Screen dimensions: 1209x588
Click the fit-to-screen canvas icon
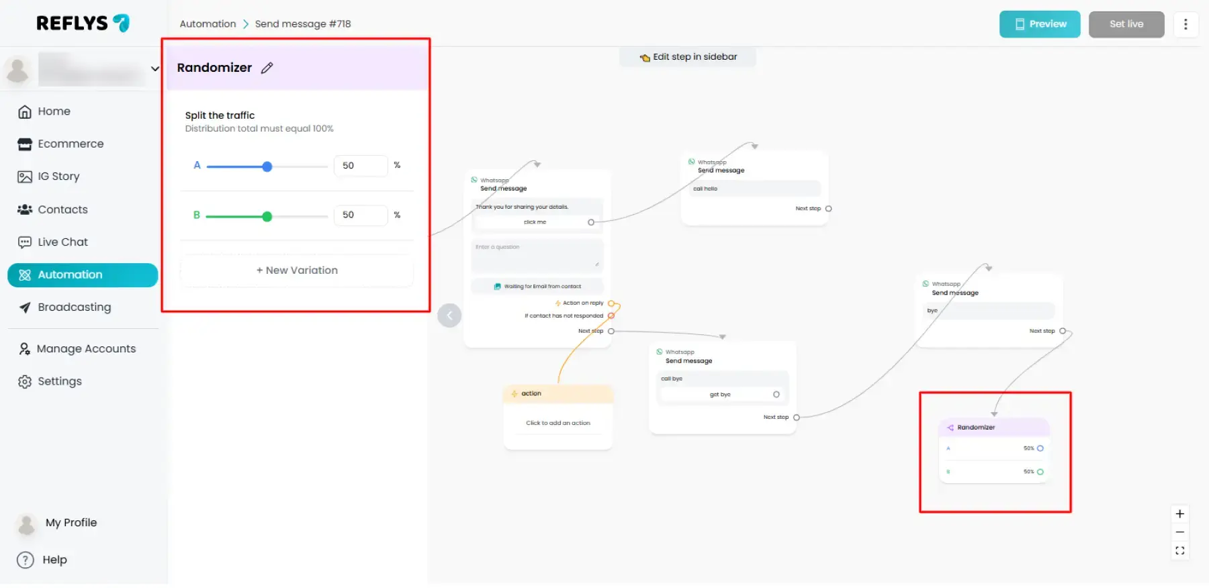[x=1179, y=551]
